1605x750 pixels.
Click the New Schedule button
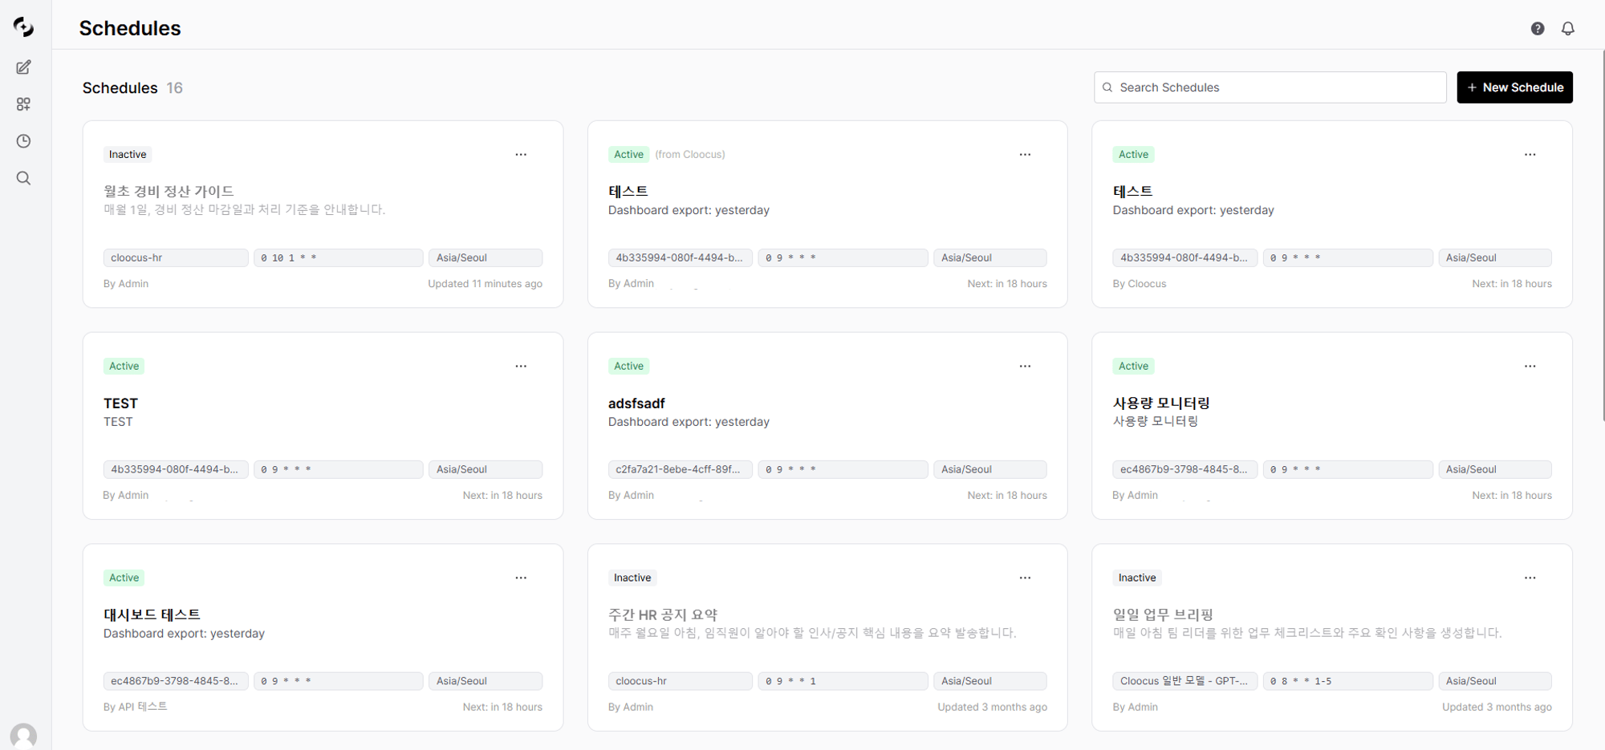coord(1514,87)
